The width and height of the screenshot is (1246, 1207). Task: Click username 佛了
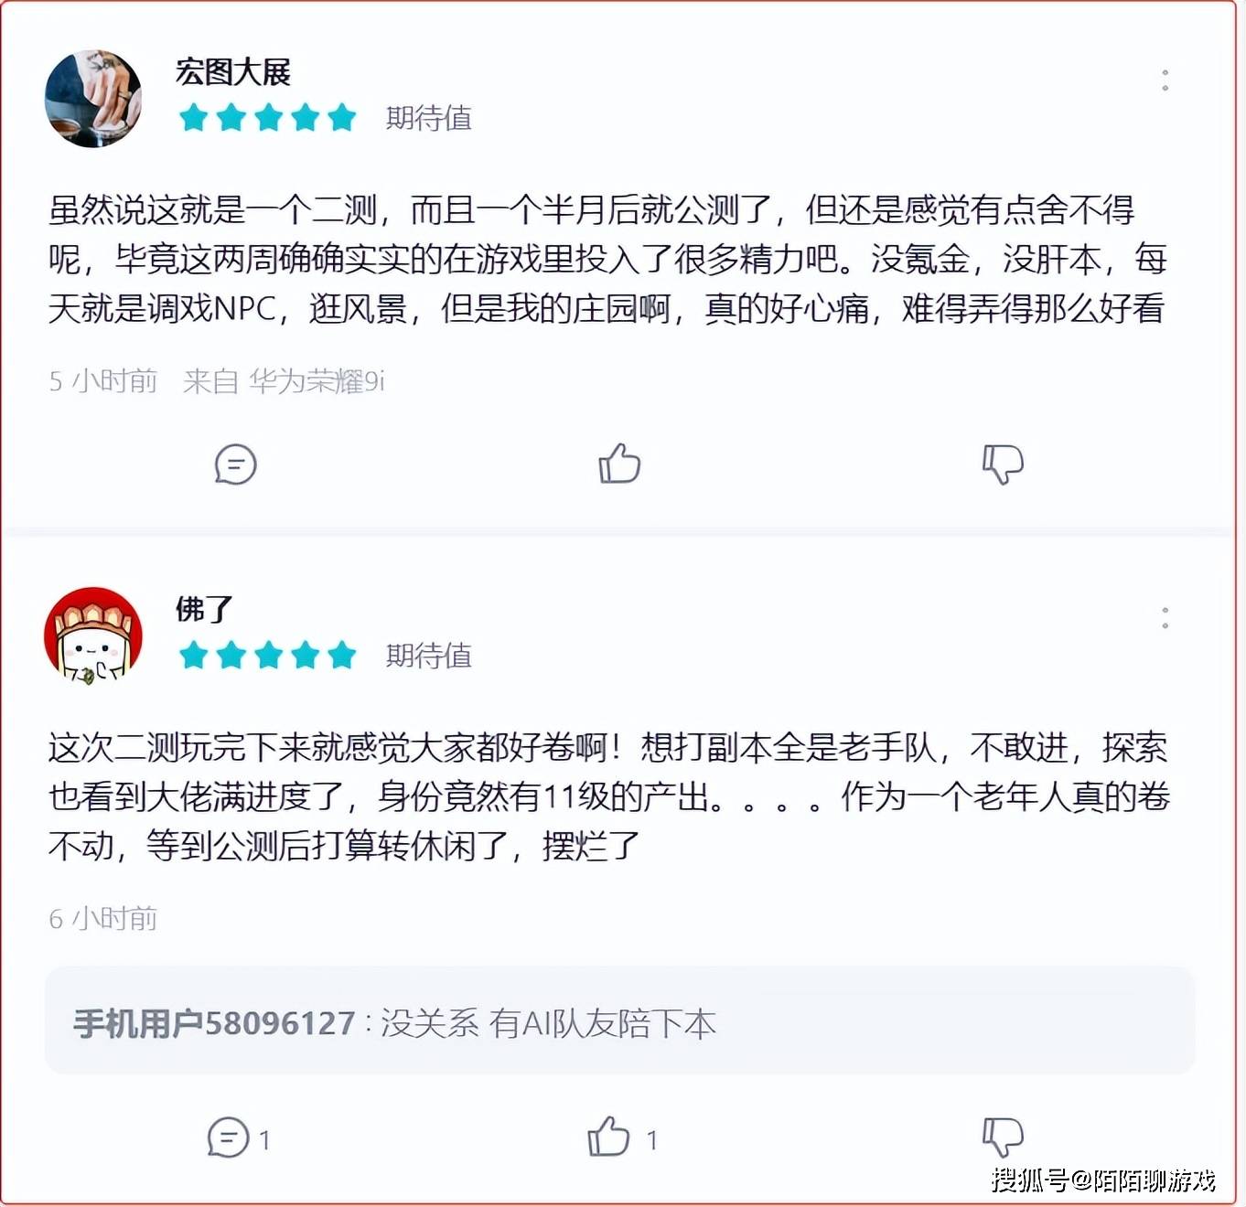[x=204, y=609]
